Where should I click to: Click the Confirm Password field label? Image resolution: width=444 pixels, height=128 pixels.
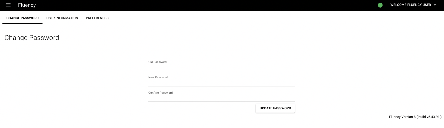pyautogui.click(x=161, y=93)
